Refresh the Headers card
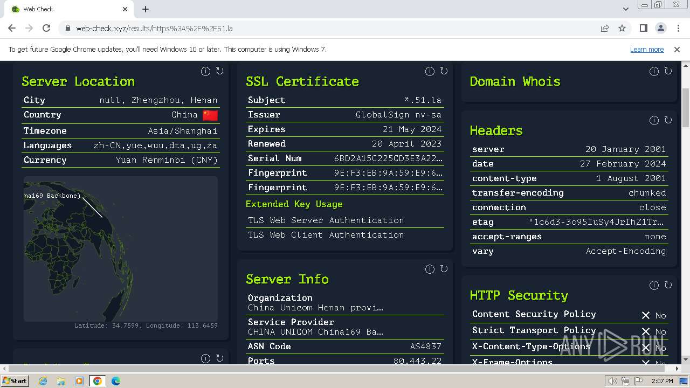 (668, 120)
